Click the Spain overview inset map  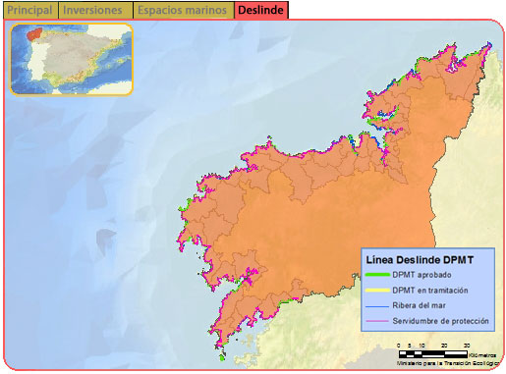[x=71, y=59]
